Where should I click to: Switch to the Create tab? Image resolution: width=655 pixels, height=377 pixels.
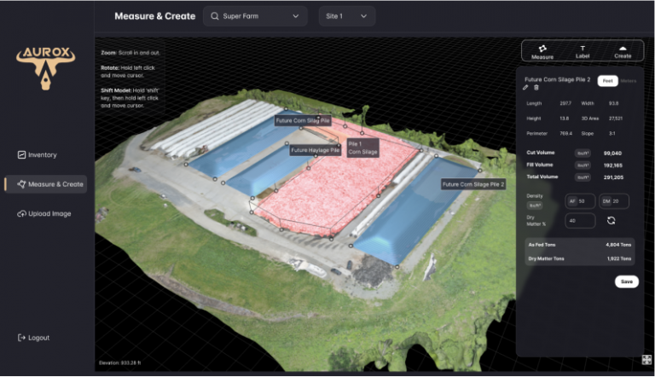pyautogui.click(x=623, y=51)
